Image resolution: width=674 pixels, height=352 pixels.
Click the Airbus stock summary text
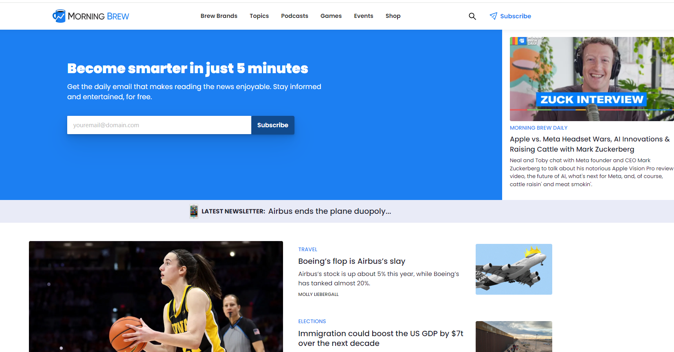tap(378, 278)
